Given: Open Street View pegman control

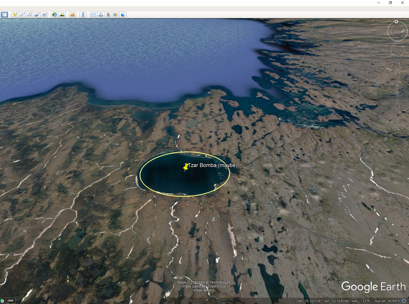Looking at the screenshot, I should pos(397,64).
